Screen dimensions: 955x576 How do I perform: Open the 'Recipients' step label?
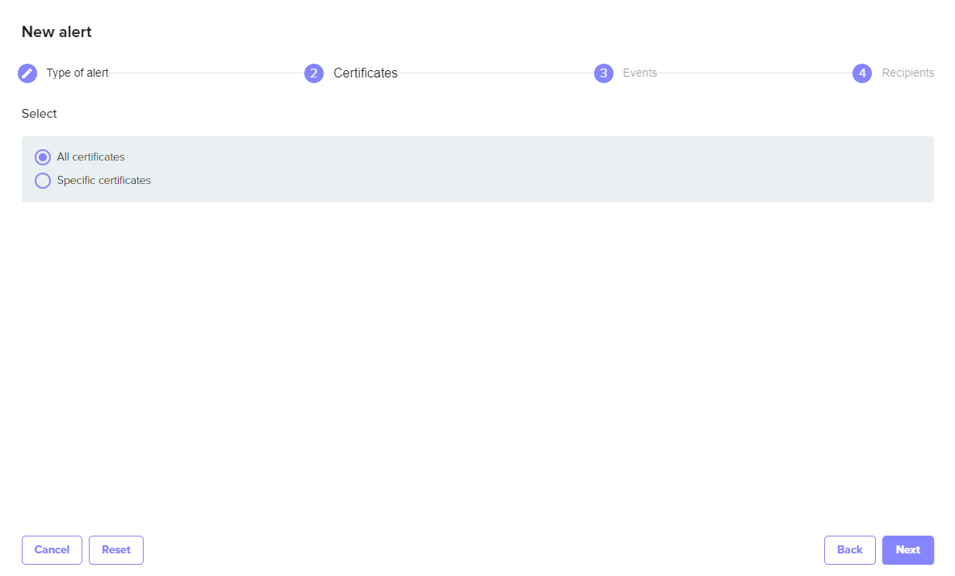pyautogui.click(x=907, y=73)
